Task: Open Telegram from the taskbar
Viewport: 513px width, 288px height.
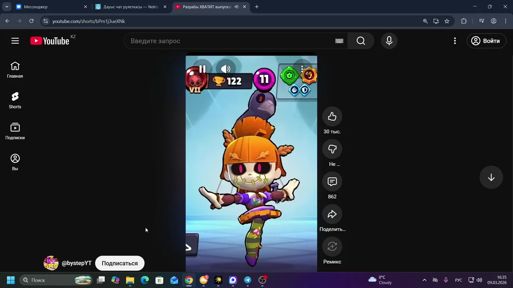Action: [248, 280]
